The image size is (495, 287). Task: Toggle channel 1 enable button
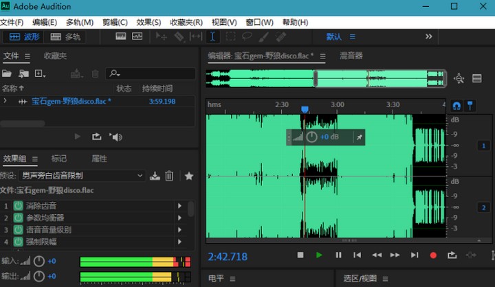coord(483,146)
